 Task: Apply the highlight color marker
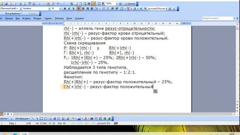128,9
